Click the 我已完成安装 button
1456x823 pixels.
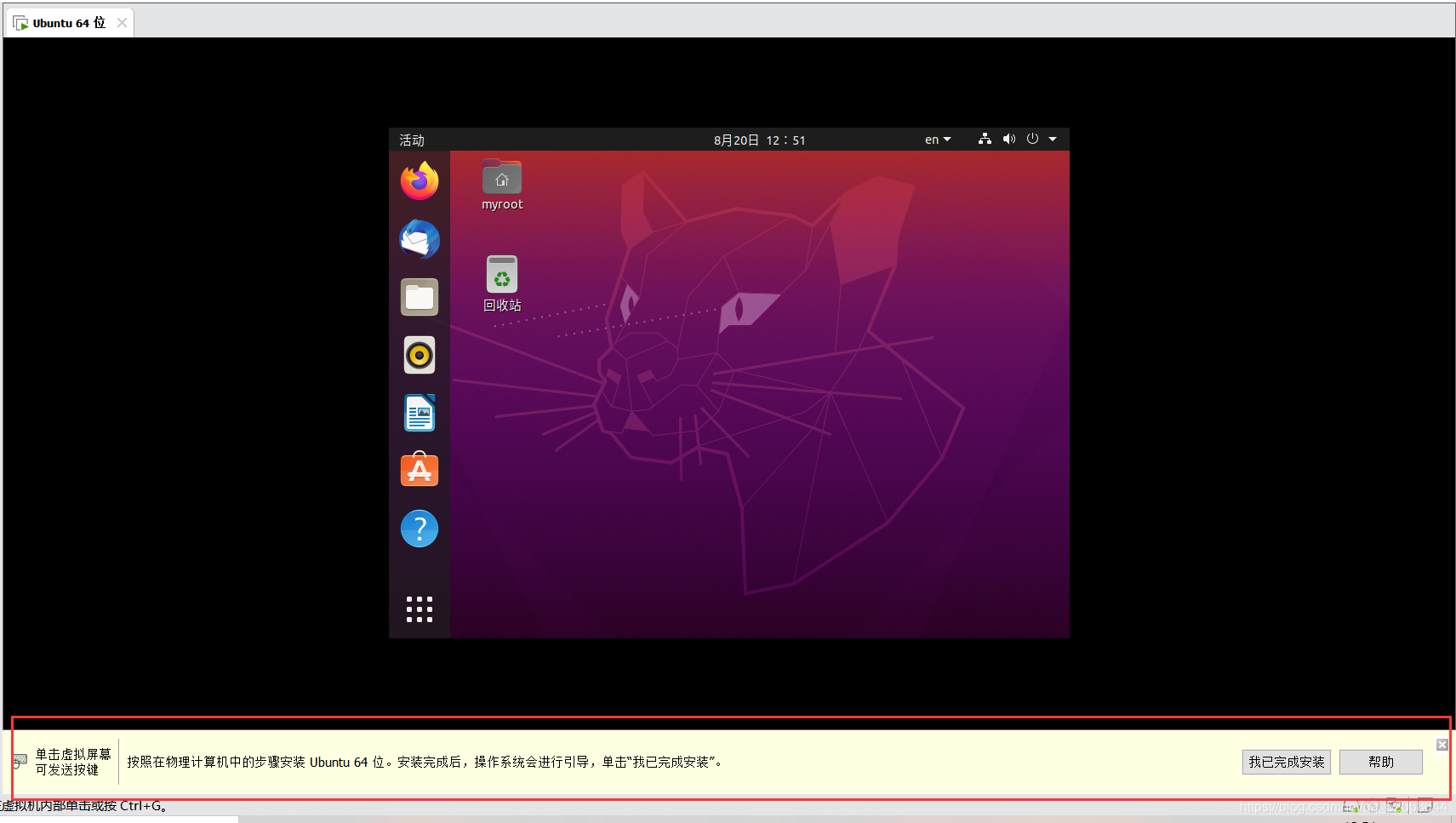(x=1287, y=762)
